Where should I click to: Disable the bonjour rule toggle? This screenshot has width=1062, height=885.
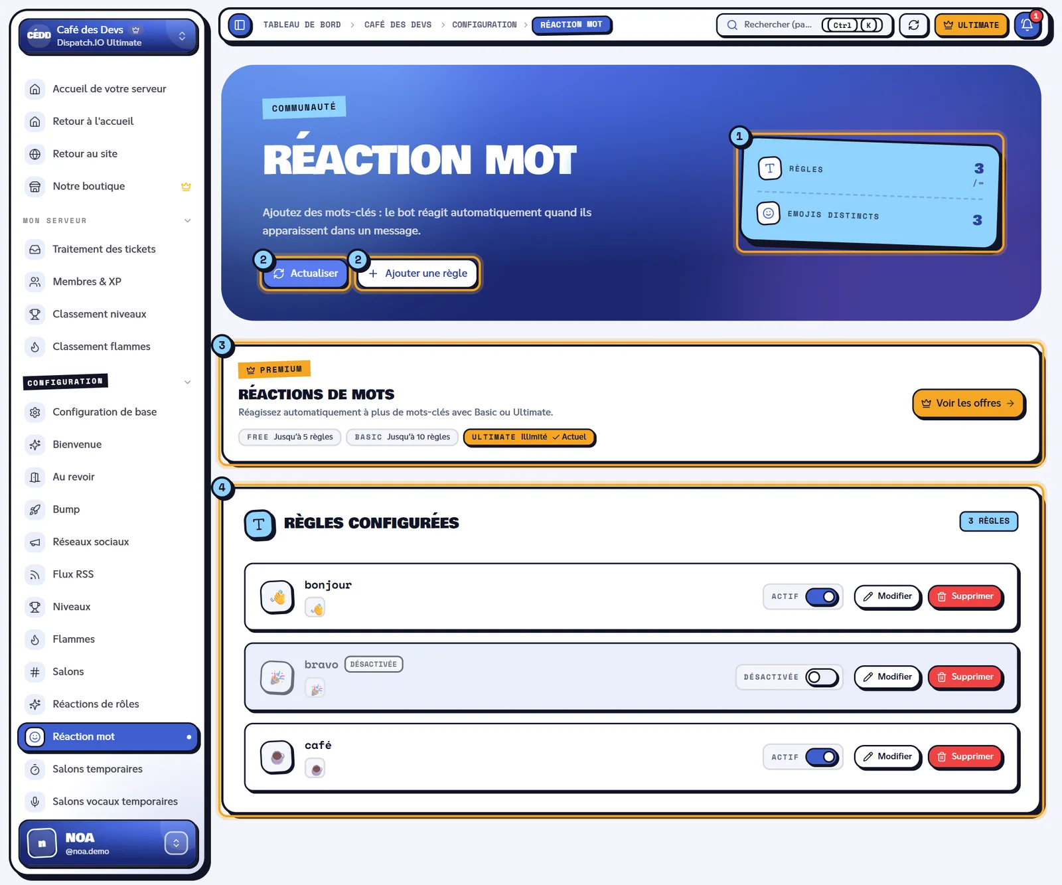click(822, 597)
